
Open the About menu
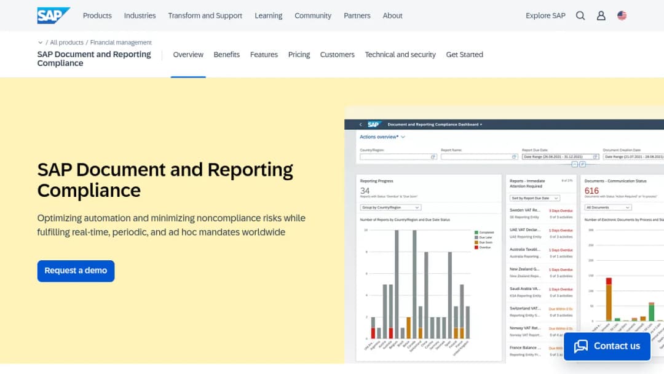click(392, 15)
